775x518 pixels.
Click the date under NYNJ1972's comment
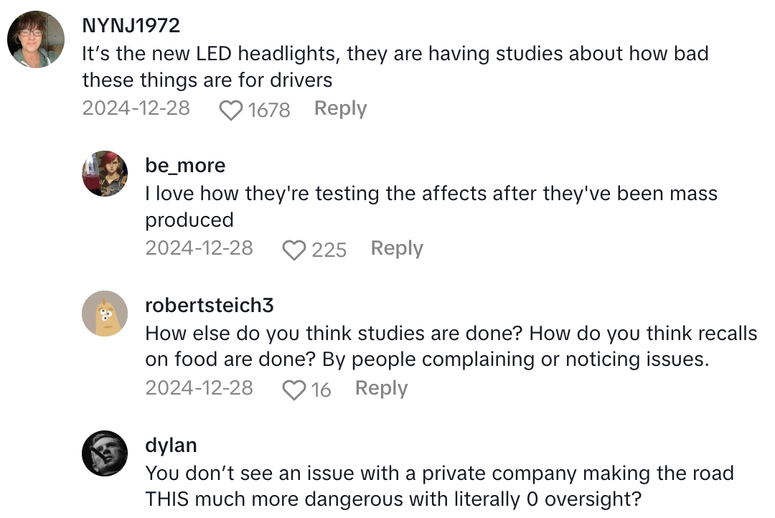(x=136, y=109)
